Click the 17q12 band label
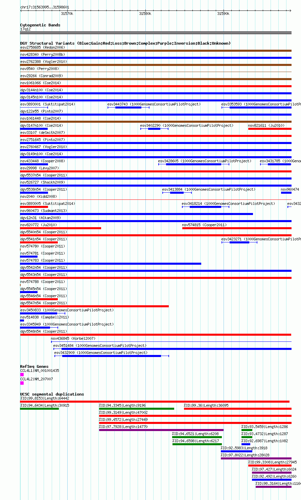 (25, 29)
